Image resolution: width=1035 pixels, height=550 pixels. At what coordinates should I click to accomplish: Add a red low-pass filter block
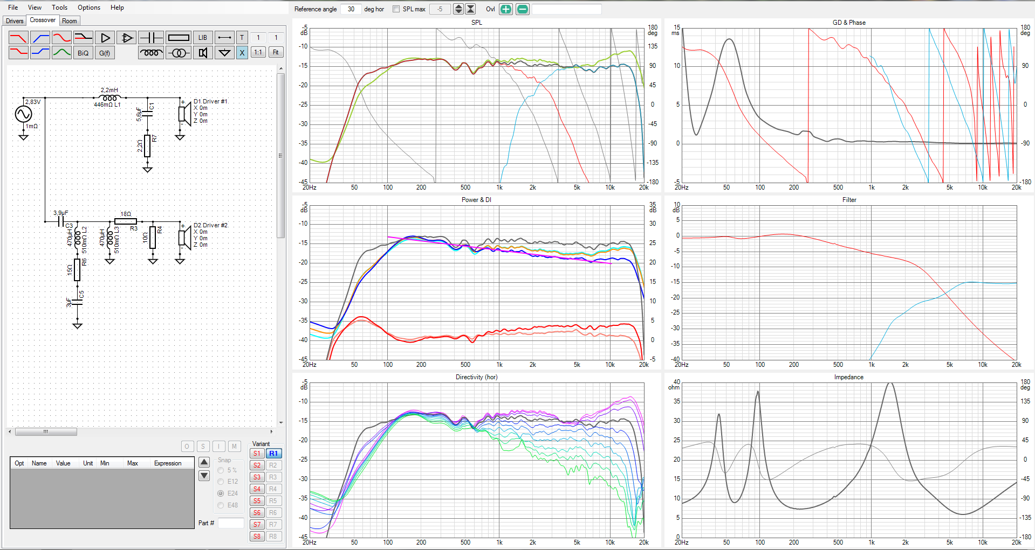click(19, 38)
